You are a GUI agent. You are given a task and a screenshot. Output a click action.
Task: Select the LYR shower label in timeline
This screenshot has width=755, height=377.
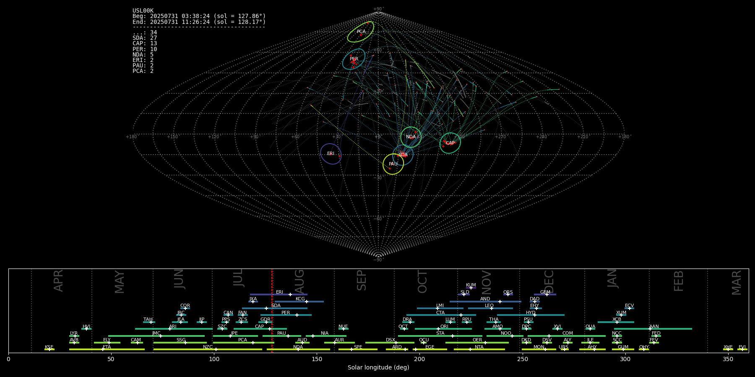coord(74,333)
